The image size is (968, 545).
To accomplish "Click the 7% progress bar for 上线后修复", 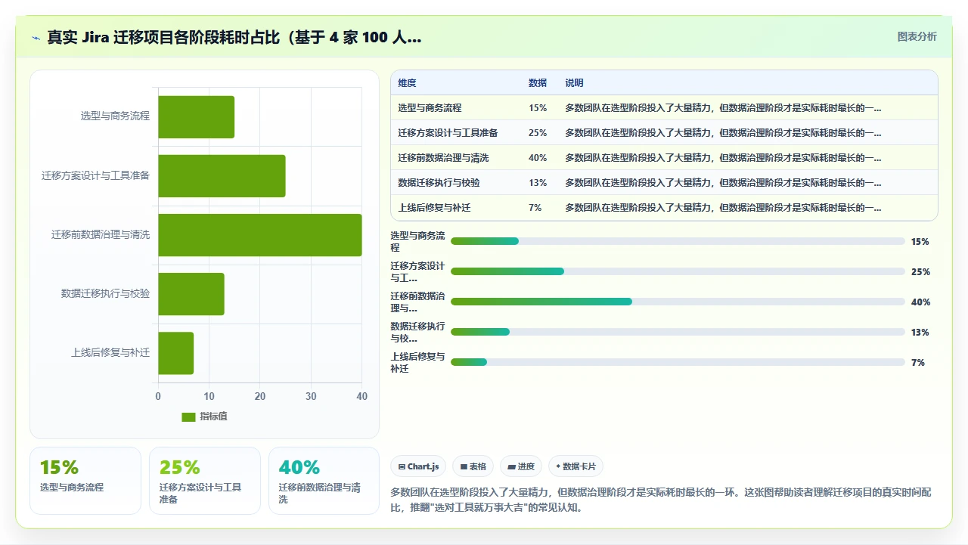I will [678, 362].
